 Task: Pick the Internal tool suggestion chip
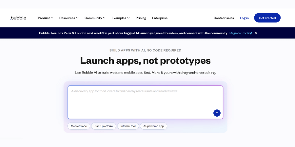coord(128,126)
